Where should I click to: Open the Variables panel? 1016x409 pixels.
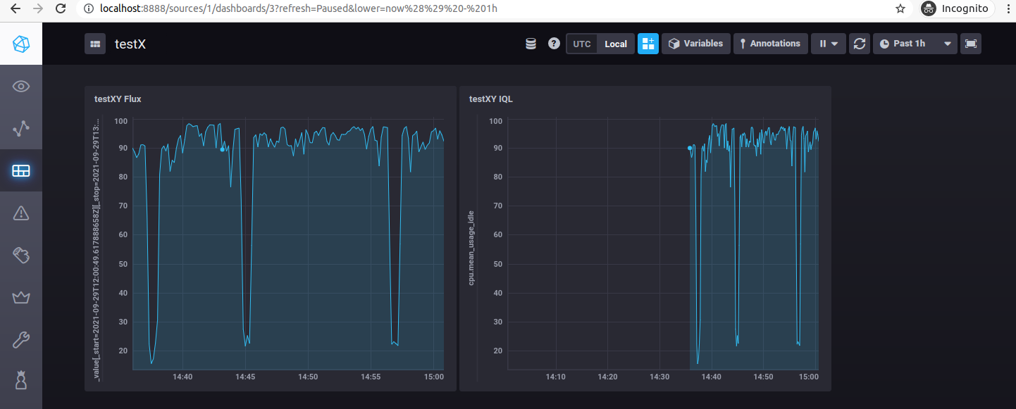click(x=695, y=43)
